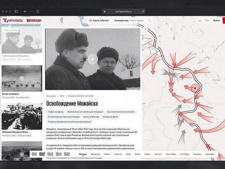The image size is (225, 169).
Task: Reload the kartapobedy.ru page
Action: pyautogui.click(x=38, y=11)
